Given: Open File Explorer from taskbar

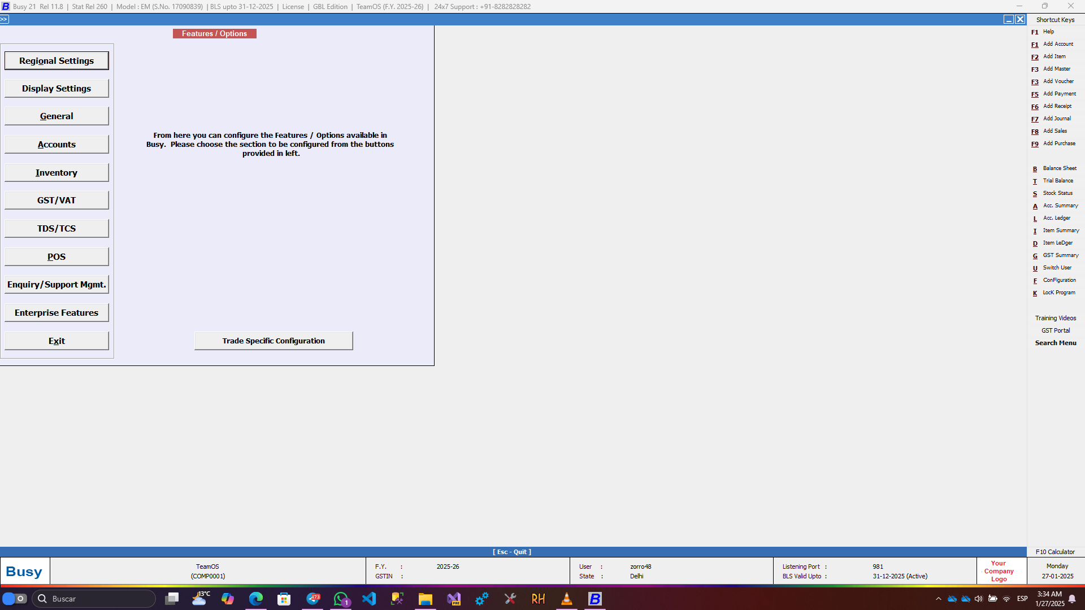Looking at the screenshot, I should (426, 599).
